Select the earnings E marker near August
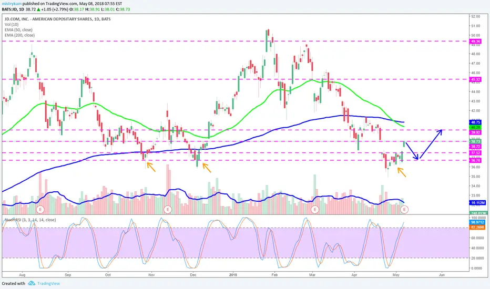The width and height of the screenshot is (490, 289). click(x=40, y=209)
